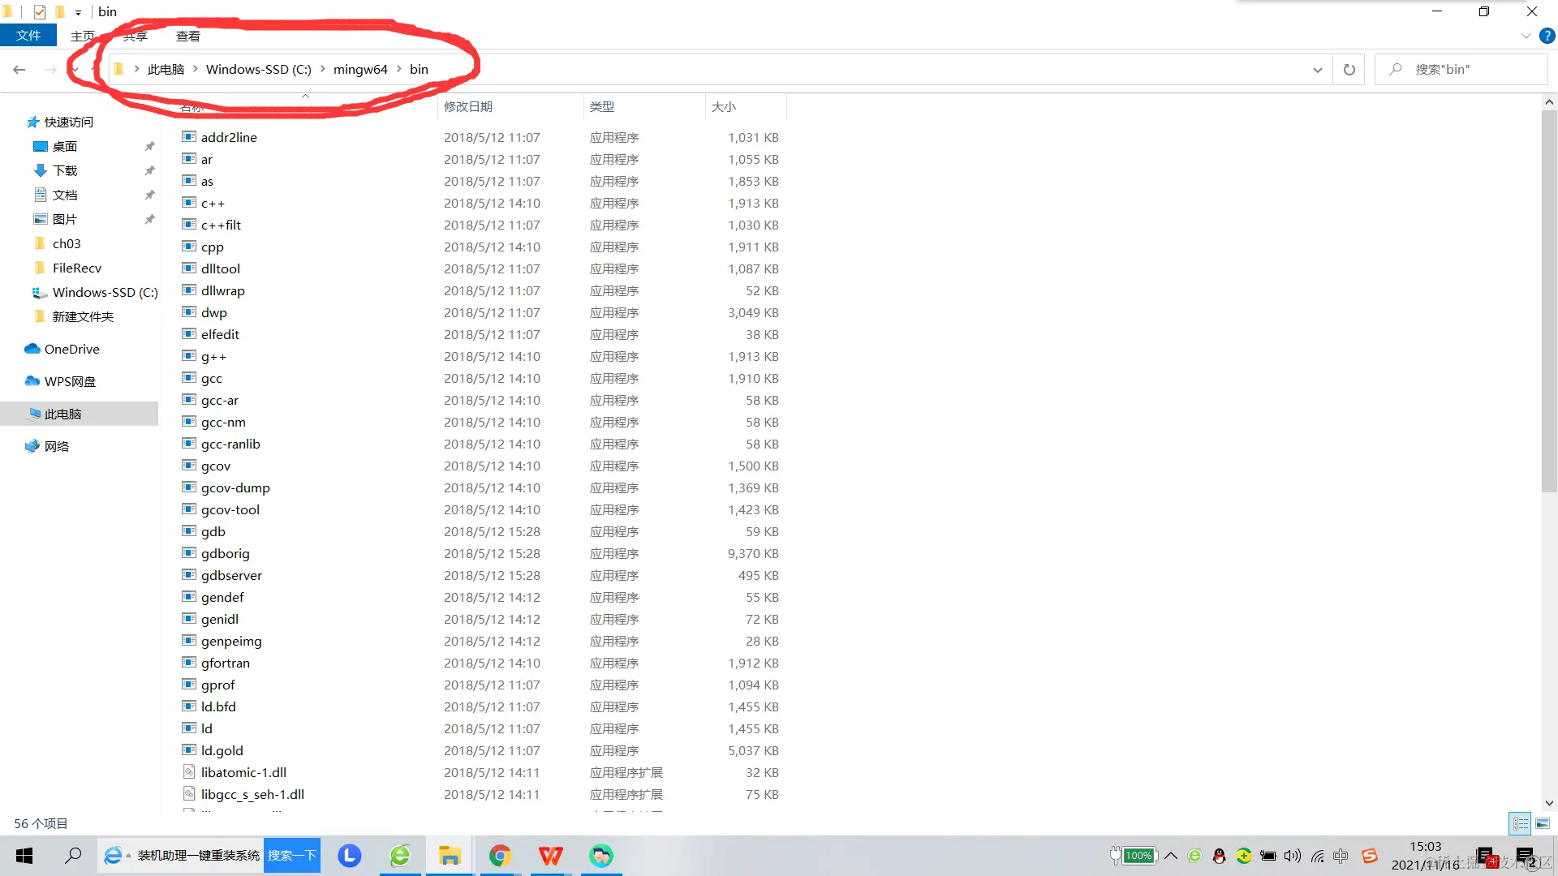The height and width of the screenshot is (876, 1558).
Task: Expand the address bar history dropdown
Action: (1317, 70)
